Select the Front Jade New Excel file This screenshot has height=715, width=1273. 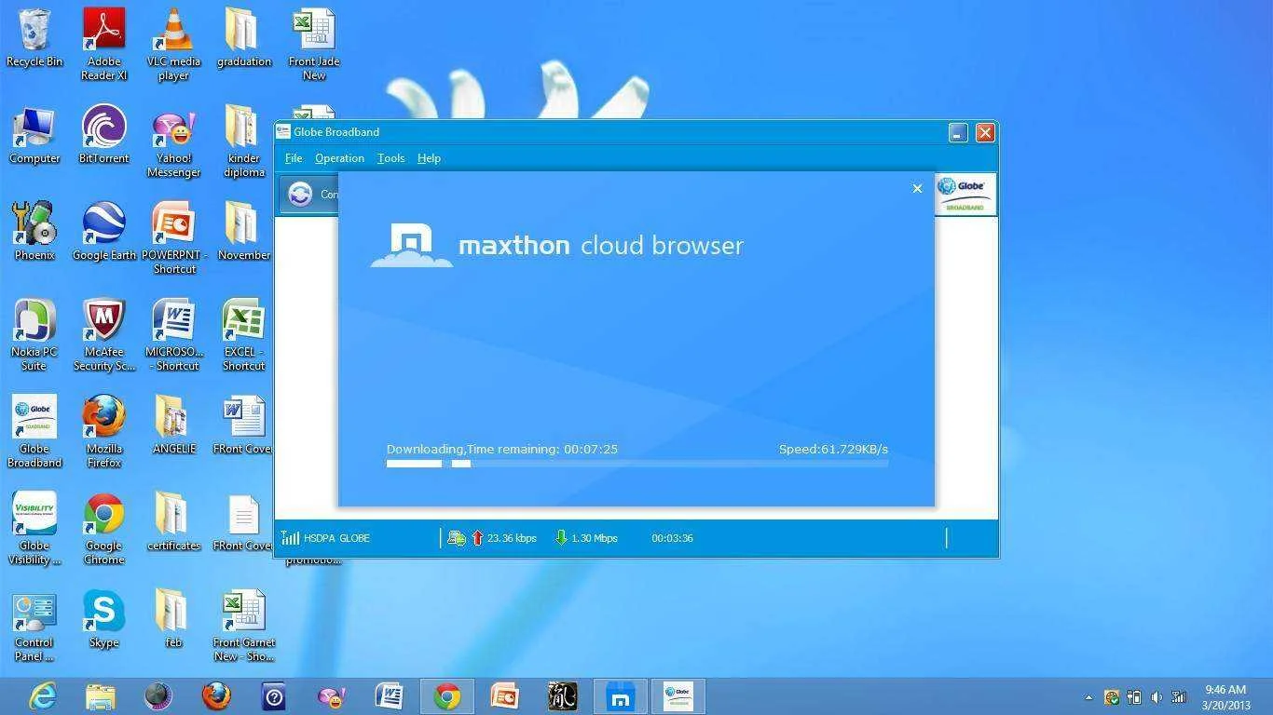point(314,45)
